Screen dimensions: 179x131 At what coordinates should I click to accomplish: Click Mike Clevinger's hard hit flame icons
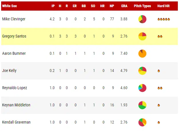[164, 19]
